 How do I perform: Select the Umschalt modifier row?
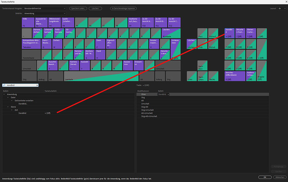coord(203,104)
